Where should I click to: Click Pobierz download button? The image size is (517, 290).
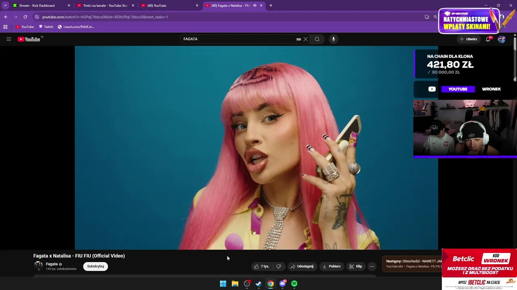(x=332, y=266)
